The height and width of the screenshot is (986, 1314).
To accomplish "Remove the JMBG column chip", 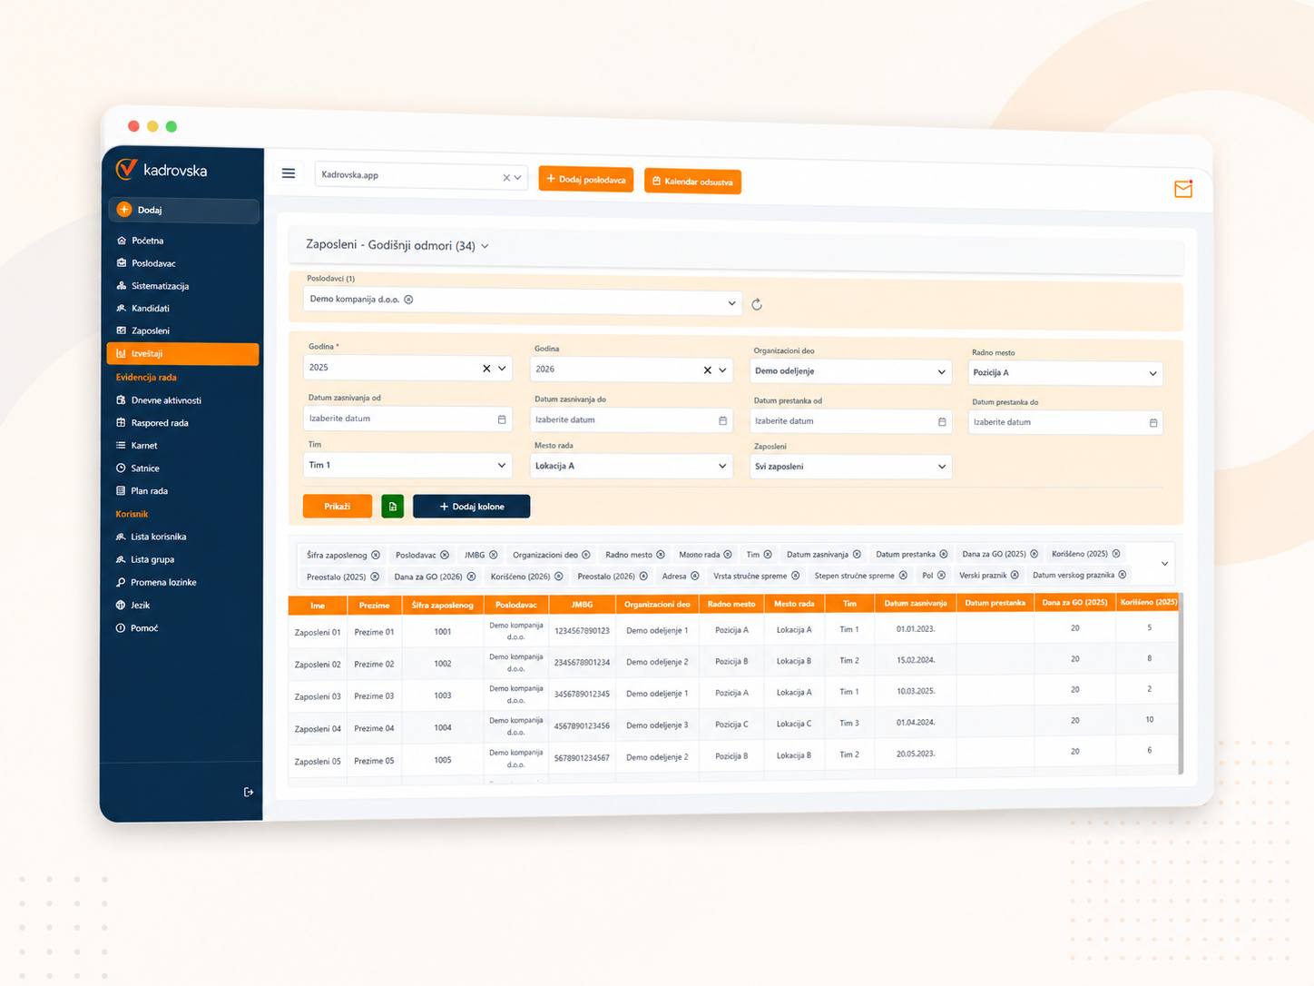I will (494, 555).
